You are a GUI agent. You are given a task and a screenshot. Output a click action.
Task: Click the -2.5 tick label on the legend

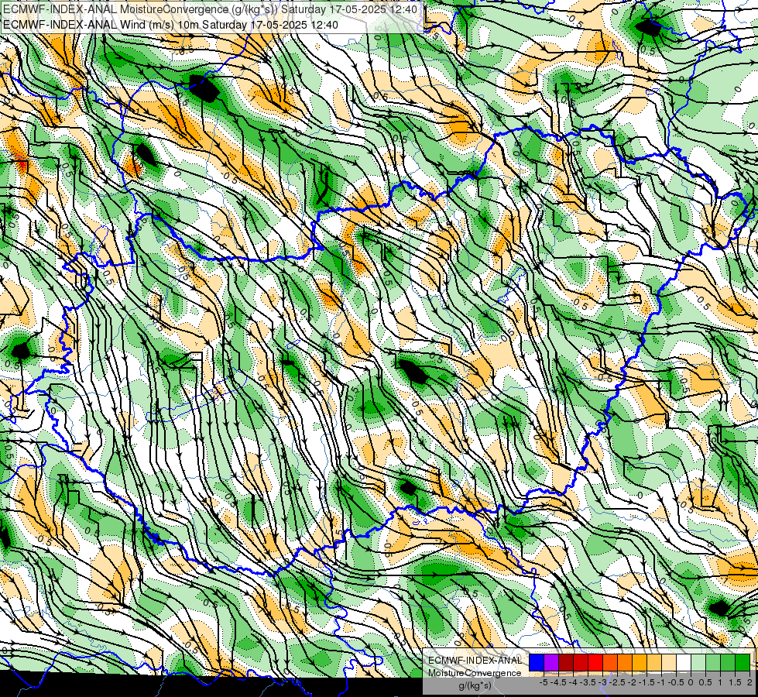[x=617, y=682]
